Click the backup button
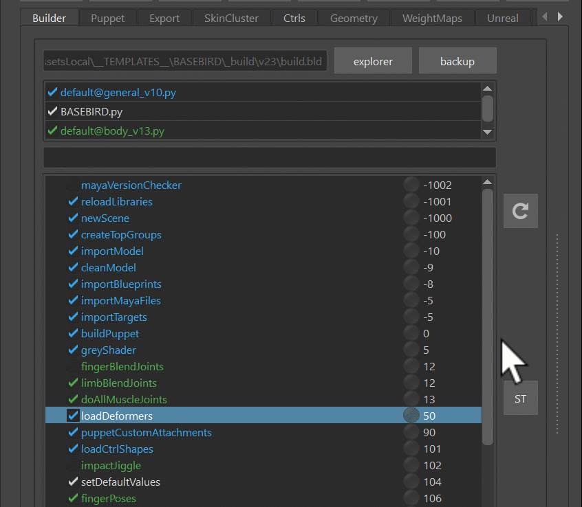 point(457,60)
